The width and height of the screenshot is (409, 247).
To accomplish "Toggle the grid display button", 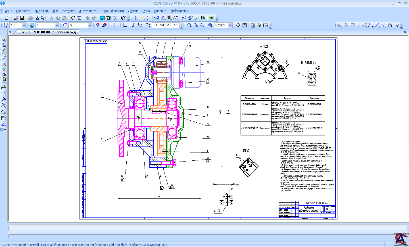I will pyautogui.click(x=113, y=25).
